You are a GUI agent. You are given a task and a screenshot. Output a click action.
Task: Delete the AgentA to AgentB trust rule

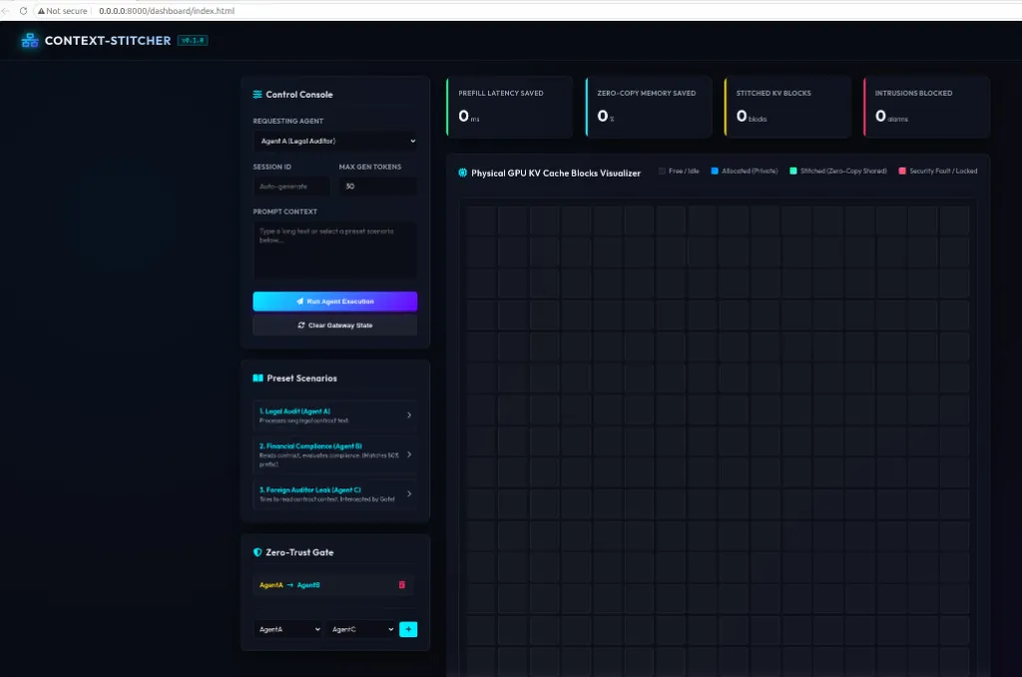401,584
